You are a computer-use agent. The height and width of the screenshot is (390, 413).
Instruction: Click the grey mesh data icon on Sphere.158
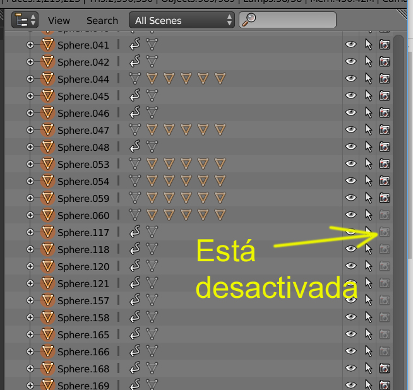point(152,317)
